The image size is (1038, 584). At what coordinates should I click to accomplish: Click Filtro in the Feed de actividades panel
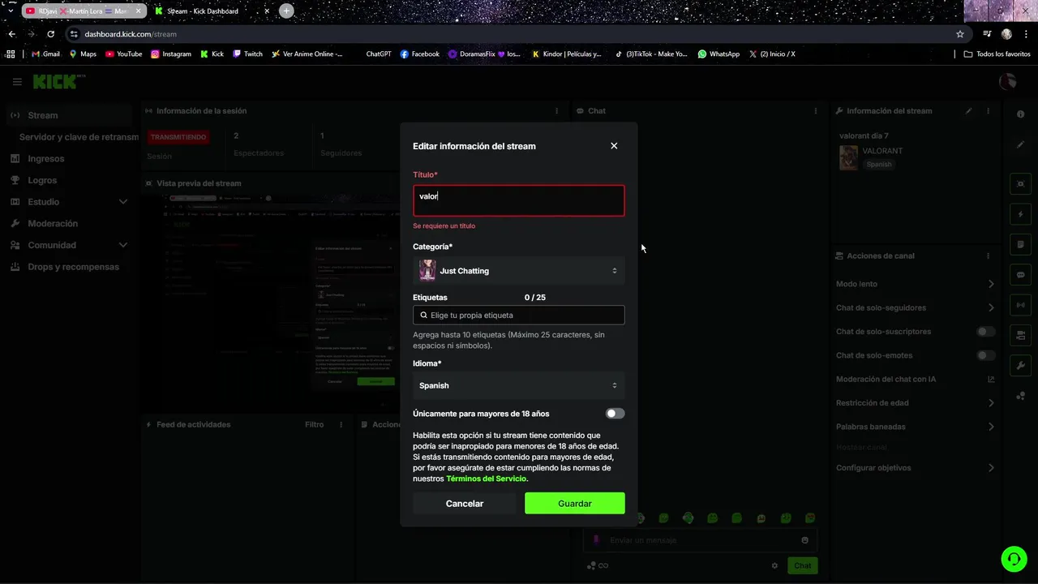[x=314, y=424]
